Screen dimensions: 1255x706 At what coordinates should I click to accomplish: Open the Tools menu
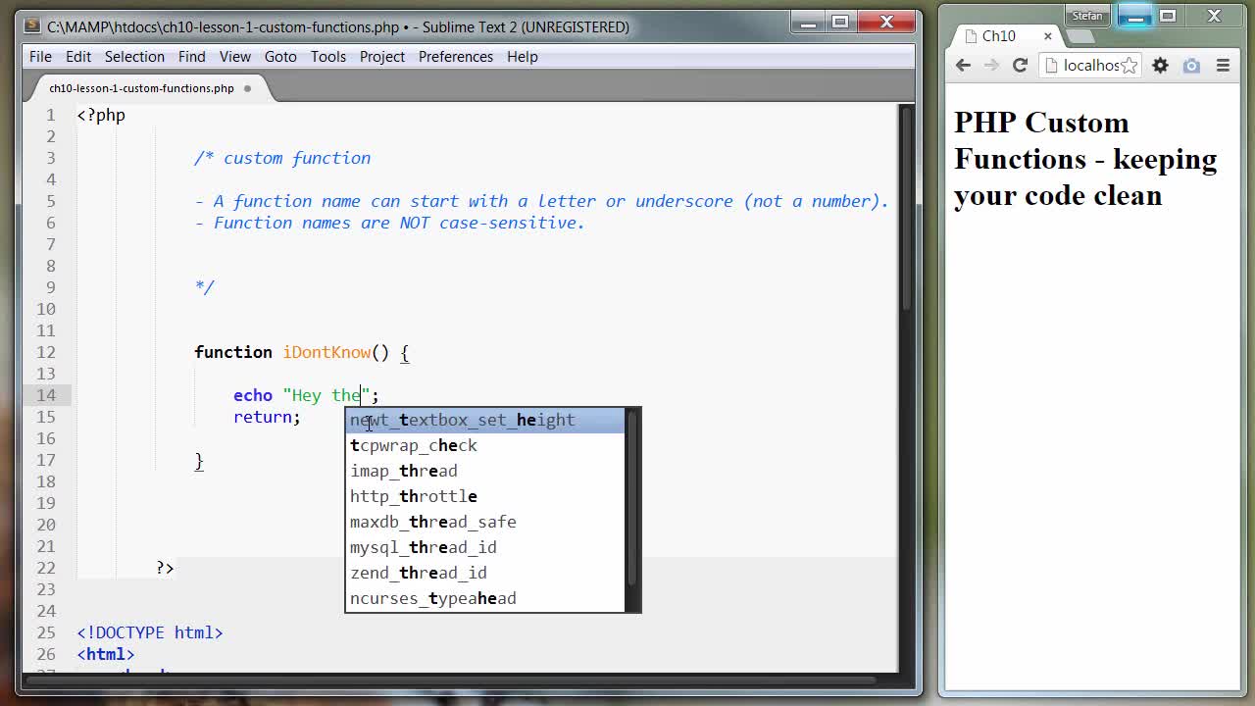tap(328, 56)
